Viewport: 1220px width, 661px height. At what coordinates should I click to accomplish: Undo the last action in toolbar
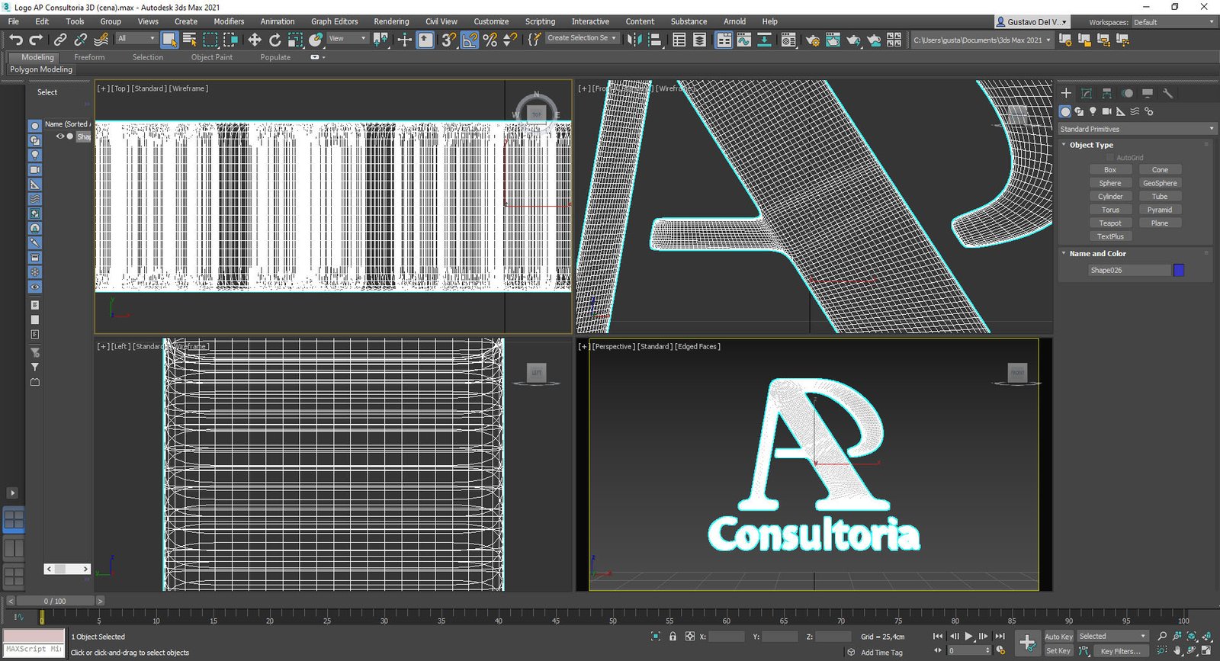(x=15, y=40)
